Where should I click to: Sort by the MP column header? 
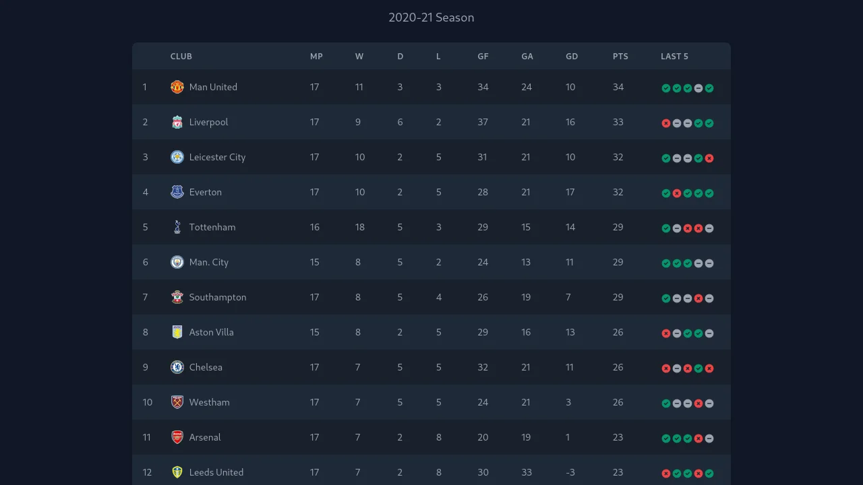tap(316, 57)
